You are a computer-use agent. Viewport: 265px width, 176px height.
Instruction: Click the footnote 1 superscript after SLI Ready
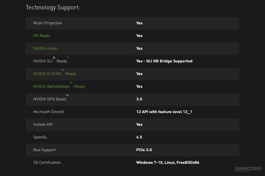tap(68, 58)
